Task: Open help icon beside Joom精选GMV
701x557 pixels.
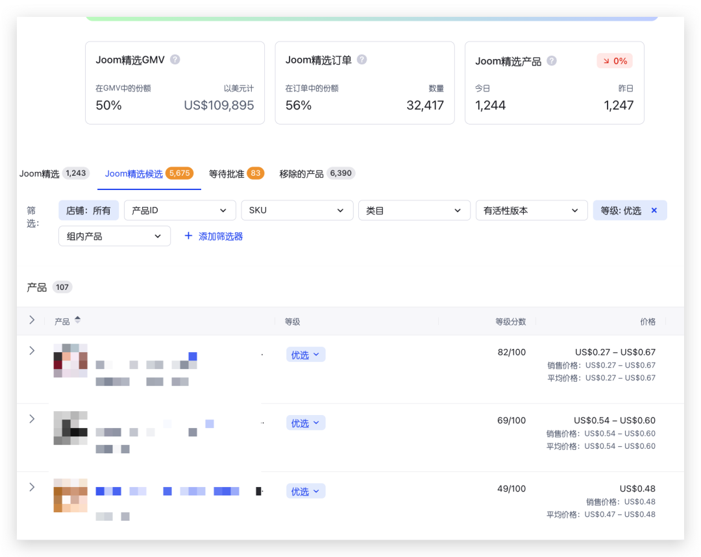Action: [x=175, y=60]
